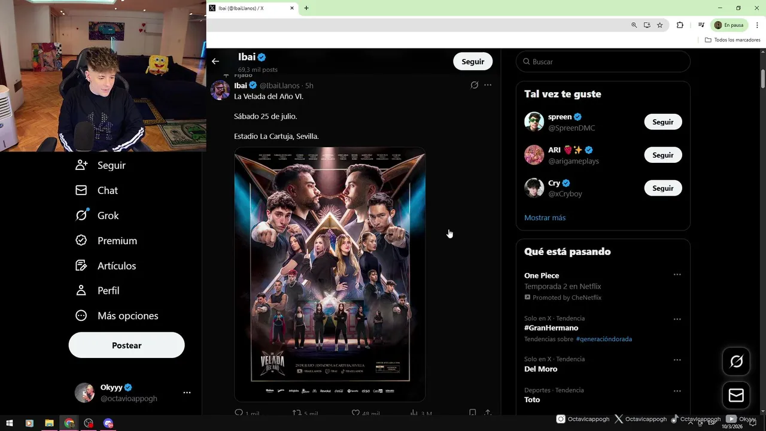The height and width of the screenshot is (431, 766).
Task: Go back using the arrow beside Ibai
Action: [x=215, y=61]
